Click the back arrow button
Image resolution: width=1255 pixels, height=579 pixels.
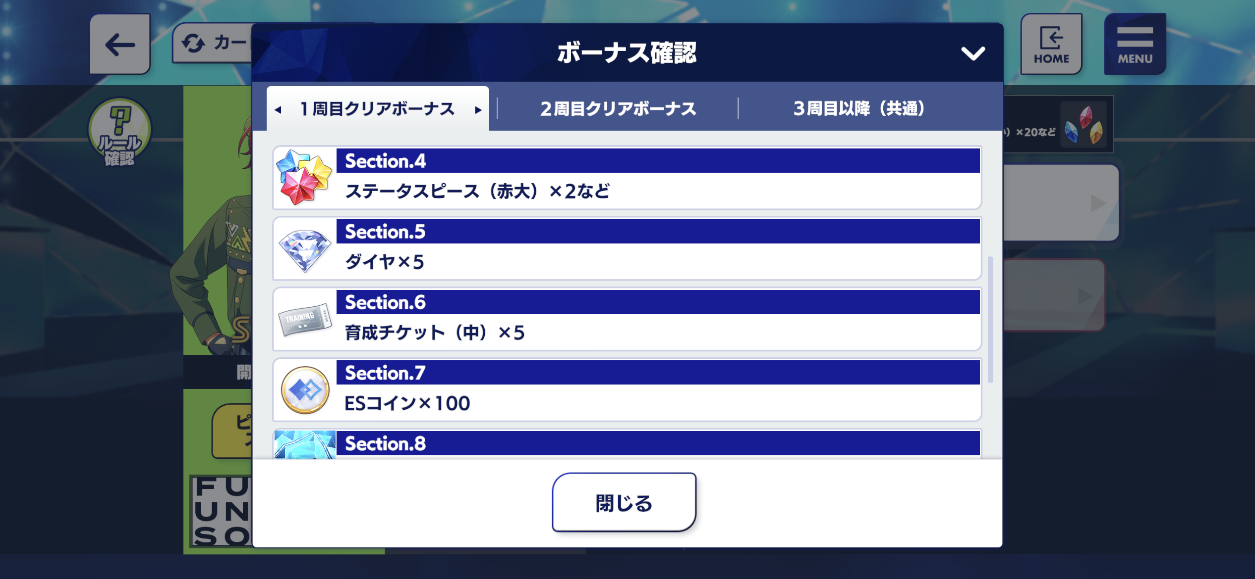click(x=120, y=45)
